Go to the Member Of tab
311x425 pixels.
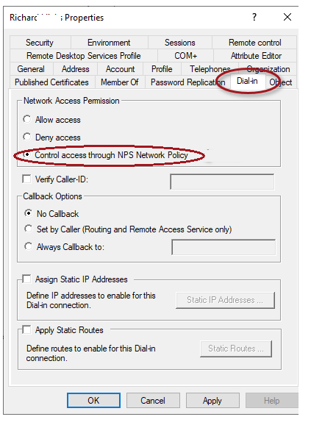(119, 82)
